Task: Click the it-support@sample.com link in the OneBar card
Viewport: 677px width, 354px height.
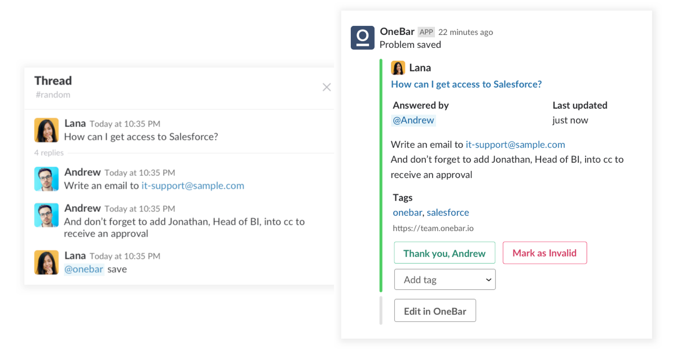Action: 515,144
